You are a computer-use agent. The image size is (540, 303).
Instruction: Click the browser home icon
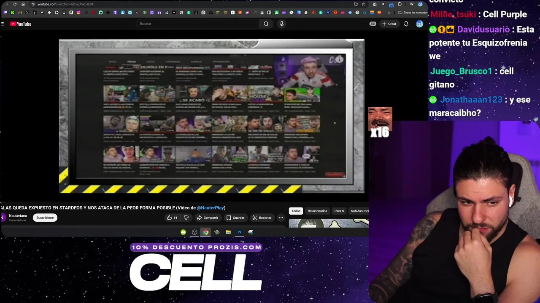click(x=23, y=4)
